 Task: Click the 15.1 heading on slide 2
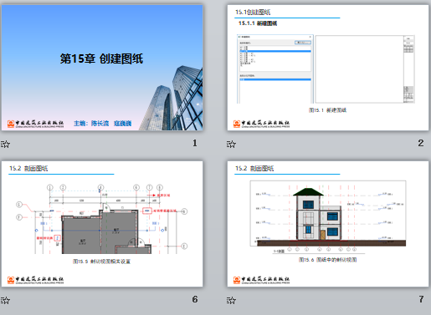point(253,13)
